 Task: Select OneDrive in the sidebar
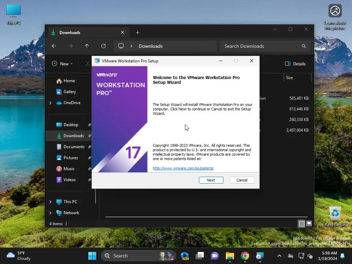coord(72,103)
